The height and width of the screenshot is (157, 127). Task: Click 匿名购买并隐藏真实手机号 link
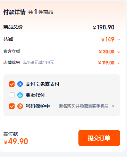[84, 106]
